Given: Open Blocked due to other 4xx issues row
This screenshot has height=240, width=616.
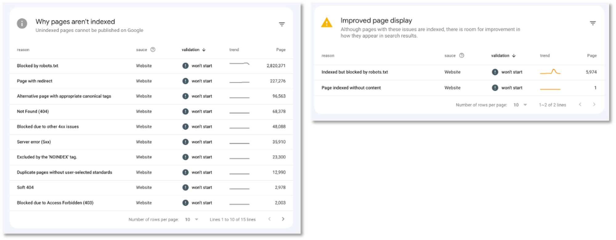Looking at the screenshot, I should (x=151, y=127).
